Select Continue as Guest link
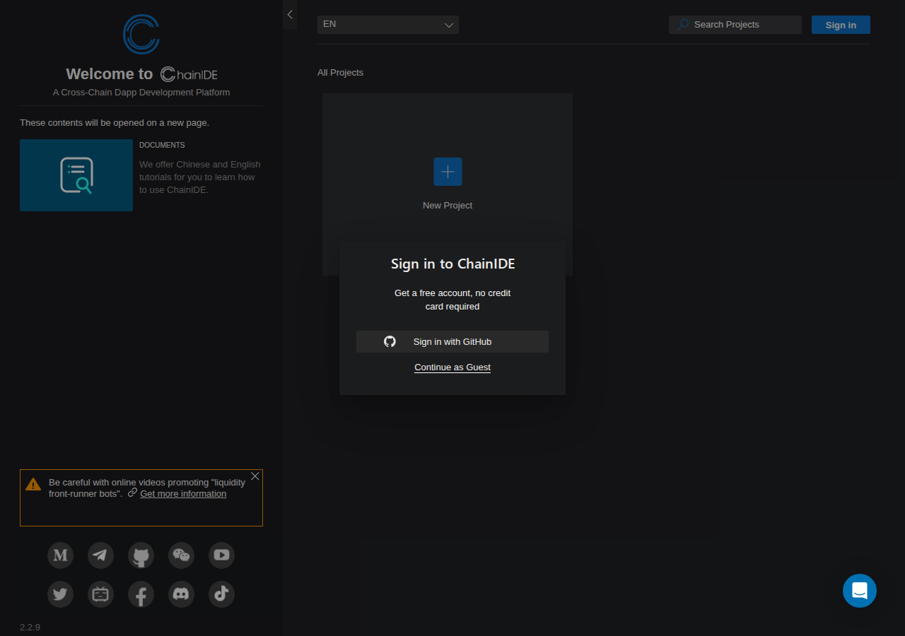905x636 pixels. pyautogui.click(x=452, y=367)
